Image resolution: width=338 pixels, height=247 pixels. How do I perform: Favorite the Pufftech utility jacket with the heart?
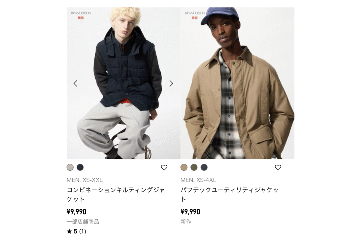point(278,167)
